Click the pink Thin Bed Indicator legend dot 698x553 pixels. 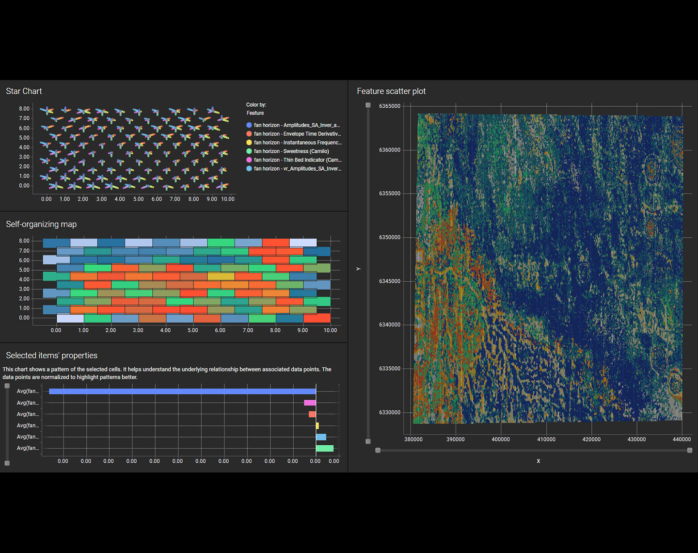[x=249, y=160]
